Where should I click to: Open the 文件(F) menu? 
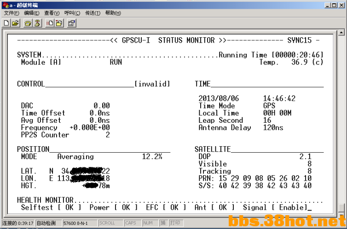pos(12,13)
